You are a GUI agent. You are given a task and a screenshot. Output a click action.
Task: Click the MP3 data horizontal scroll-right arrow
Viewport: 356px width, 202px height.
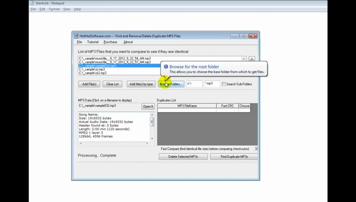click(147, 143)
